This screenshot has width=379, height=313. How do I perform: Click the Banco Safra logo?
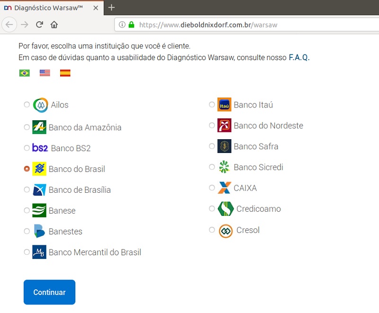click(224, 146)
